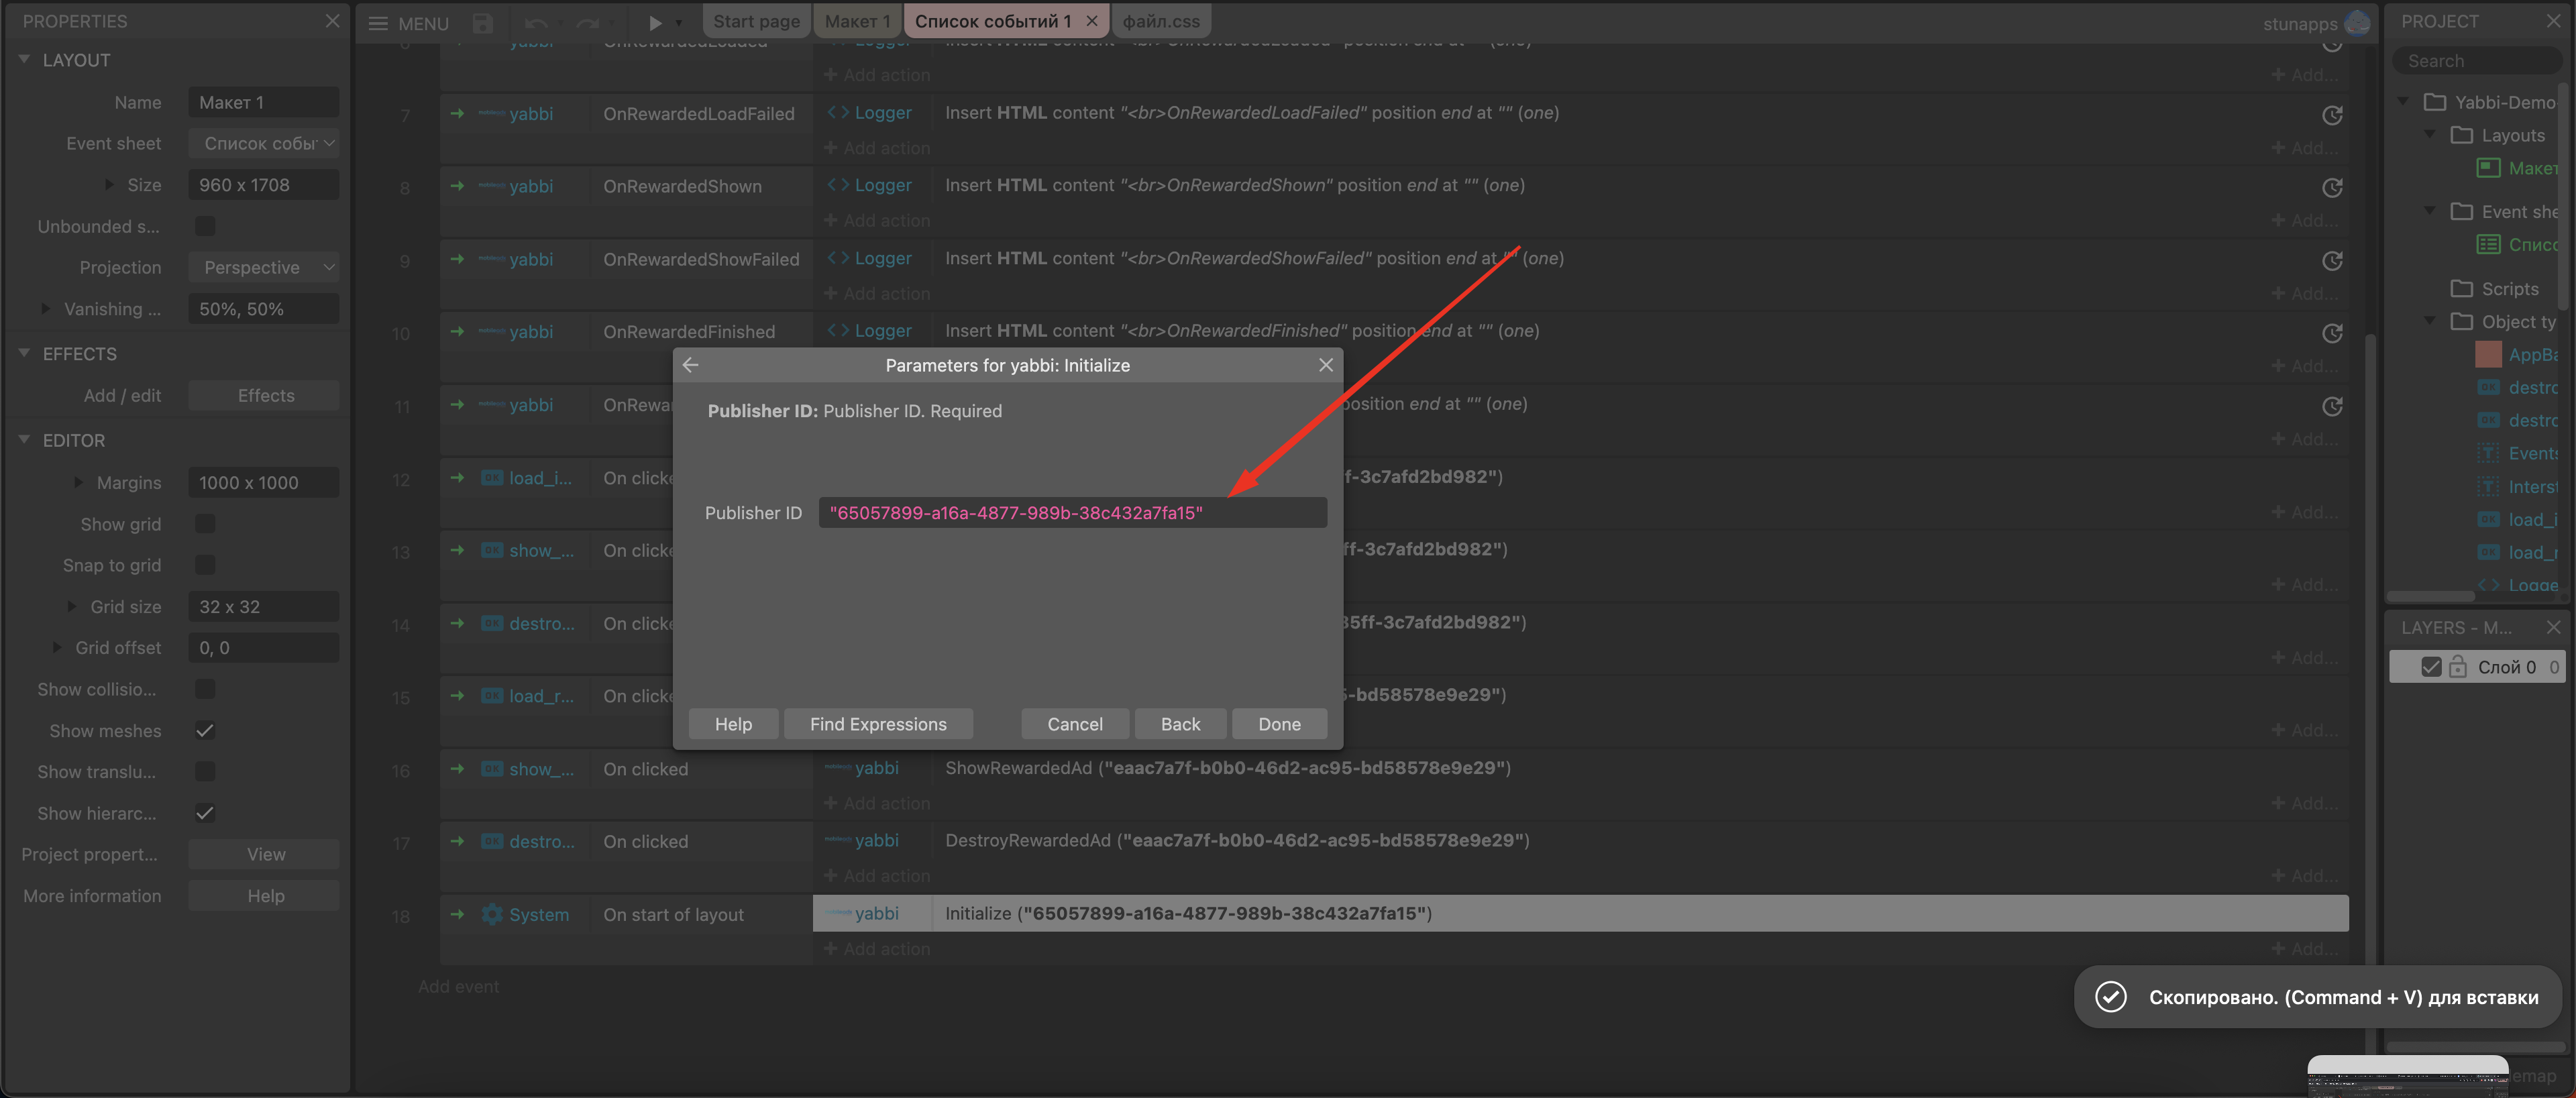Click the Done button in the dialog
2576x1098 pixels.
click(1278, 724)
